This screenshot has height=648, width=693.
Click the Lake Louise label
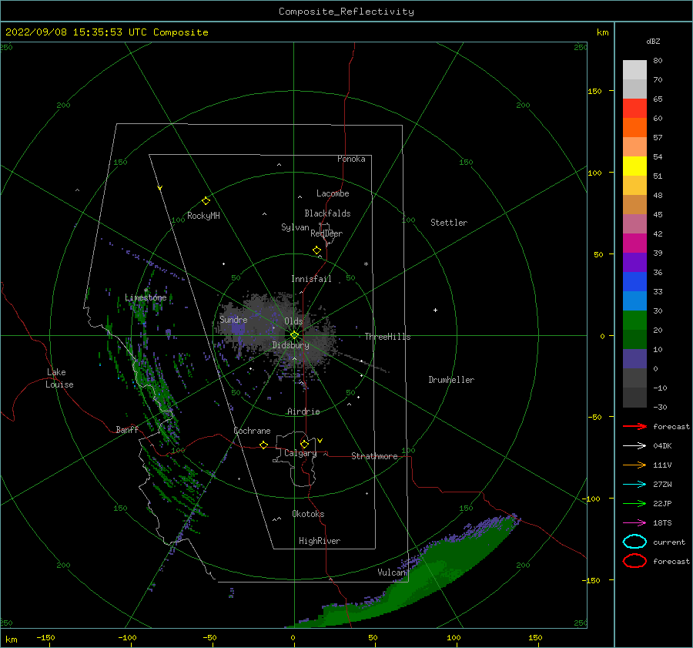(x=59, y=378)
